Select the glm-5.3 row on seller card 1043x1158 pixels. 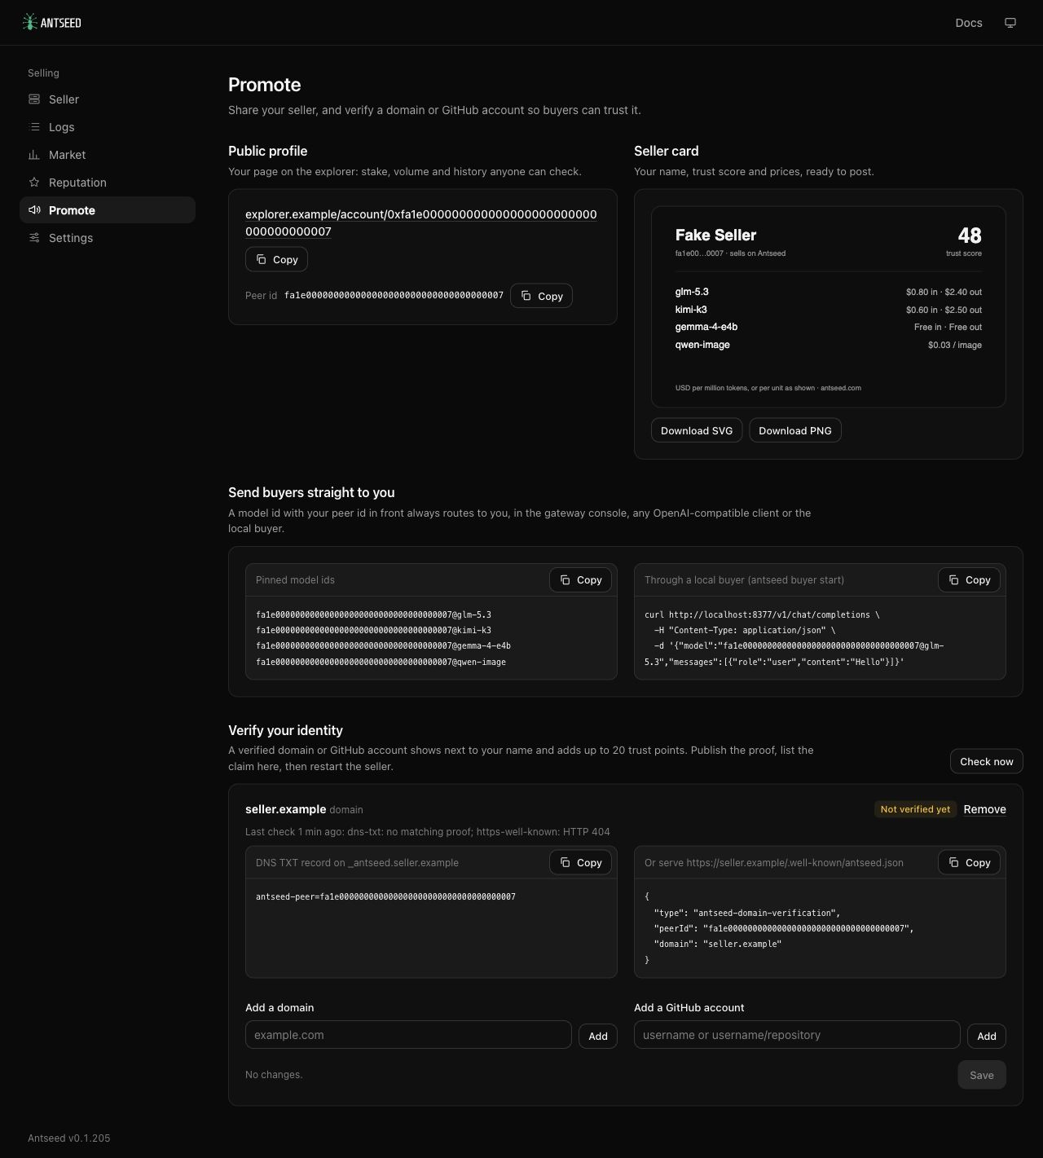(x=829, y=292)
